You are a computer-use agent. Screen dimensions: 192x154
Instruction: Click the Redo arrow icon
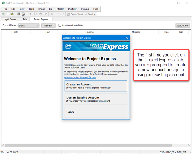pos(62,14)
